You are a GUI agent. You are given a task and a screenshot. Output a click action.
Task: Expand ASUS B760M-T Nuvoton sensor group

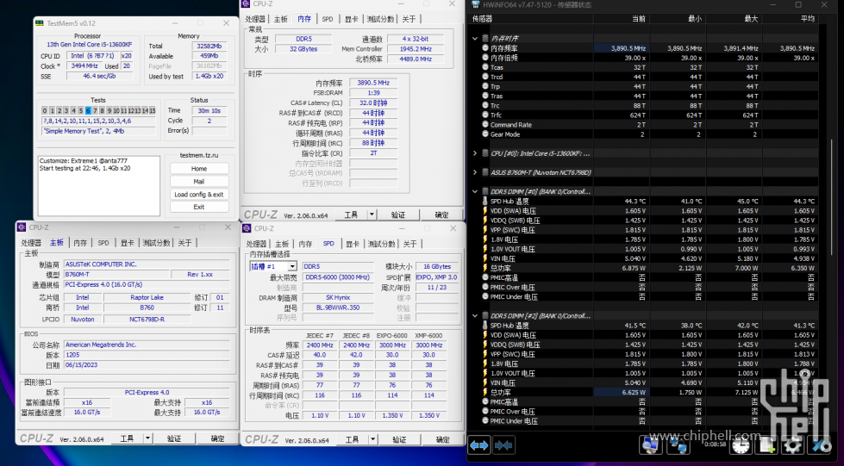(475, 172)
